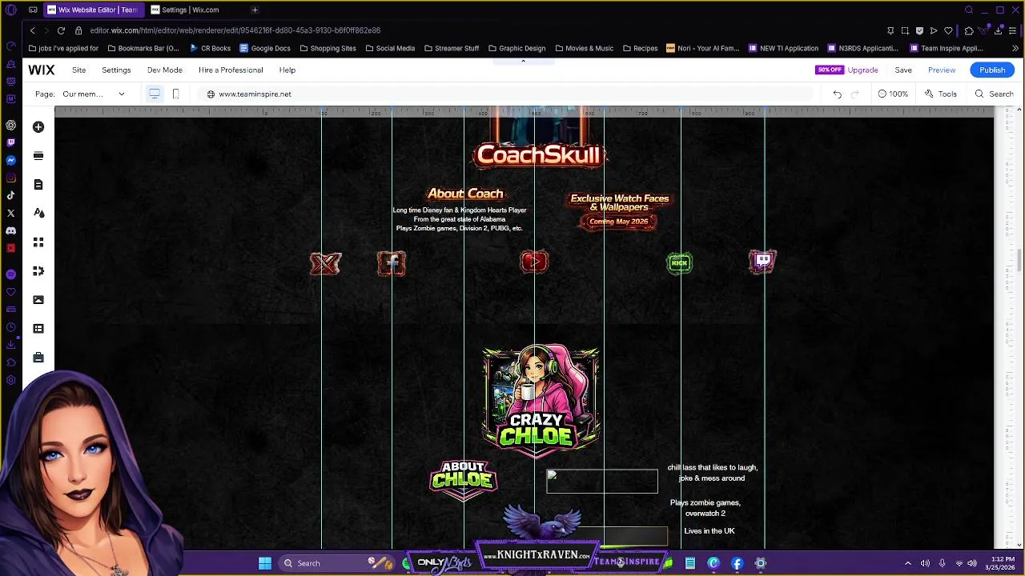Screen dimensions: 1025x576
Task: Select CoachSkull's Twitch social icon
Action: [x=762, y=262]
